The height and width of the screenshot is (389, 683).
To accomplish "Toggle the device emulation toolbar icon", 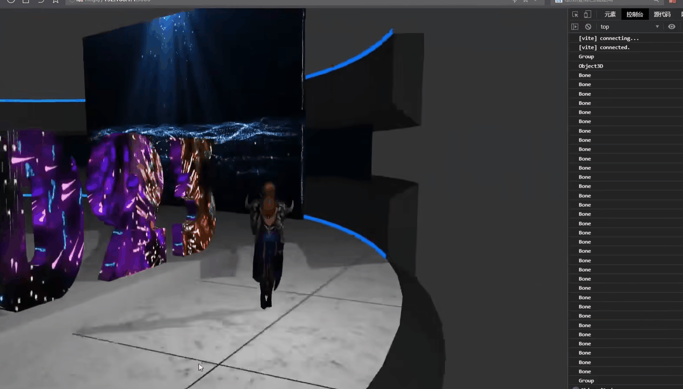I will 587,14.
